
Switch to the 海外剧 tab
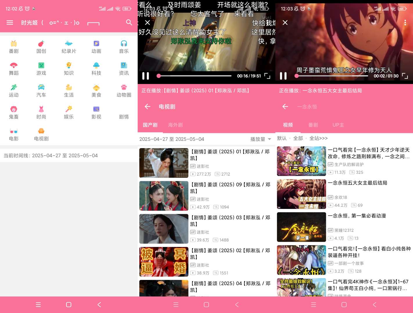pos(175,125)
